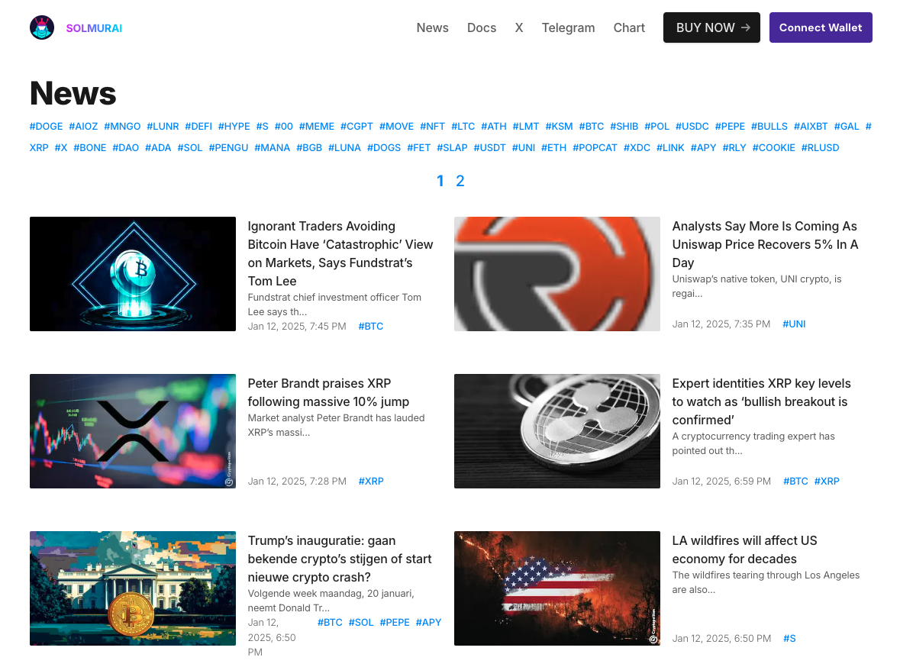900x667 pixels.
Task: Filter news by the #DOGE tag
Action: [46, 126]
